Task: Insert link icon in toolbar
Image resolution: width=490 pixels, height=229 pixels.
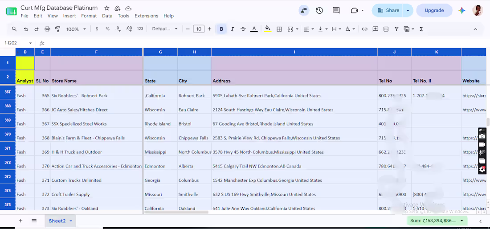Action: (364, 29)
